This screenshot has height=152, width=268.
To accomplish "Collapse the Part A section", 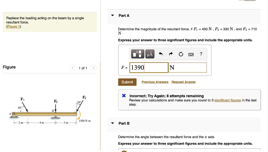I will coord(112,15).
